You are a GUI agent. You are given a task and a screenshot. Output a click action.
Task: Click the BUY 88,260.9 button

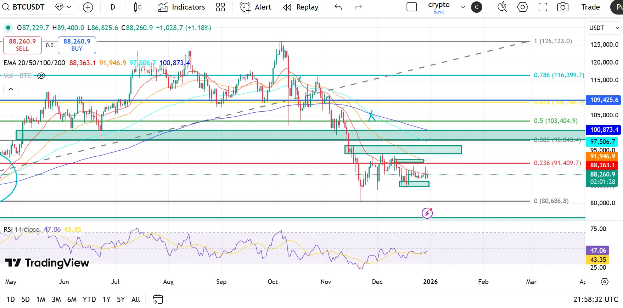77,45
